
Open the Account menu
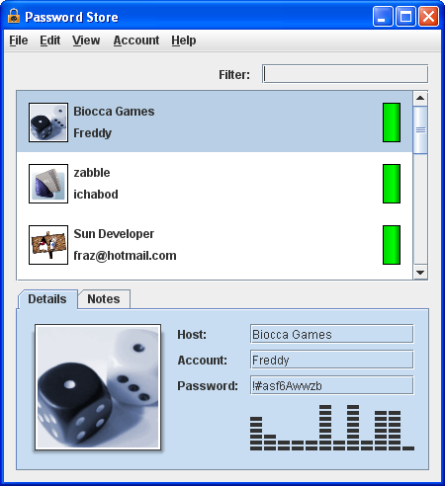[136, 40]
